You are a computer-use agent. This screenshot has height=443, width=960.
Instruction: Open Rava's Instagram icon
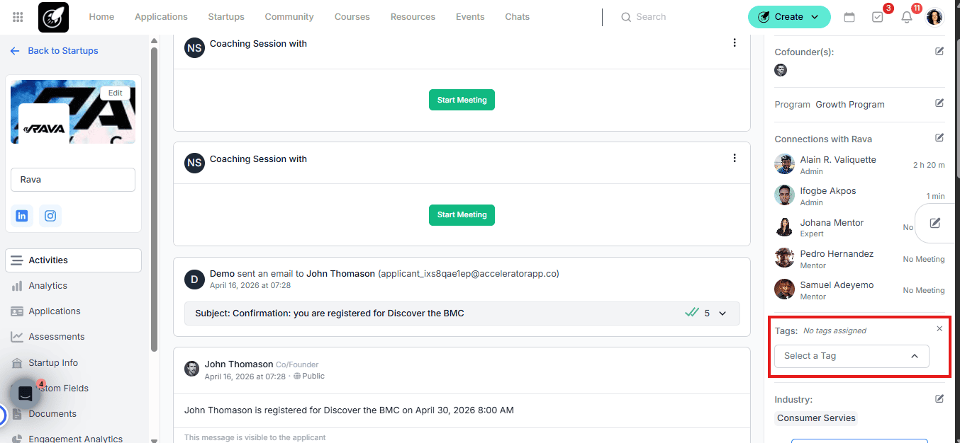(50, 216)
